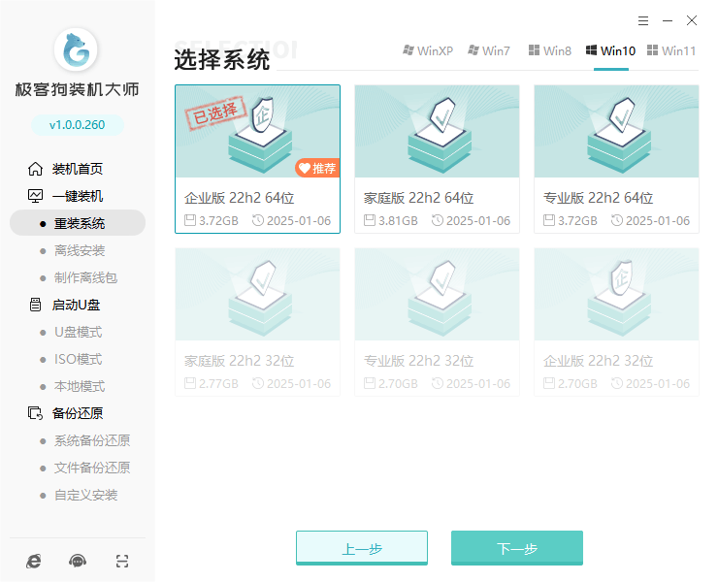Click the 装机首页 home icon

pyautogui.click(x=36, y=169)
